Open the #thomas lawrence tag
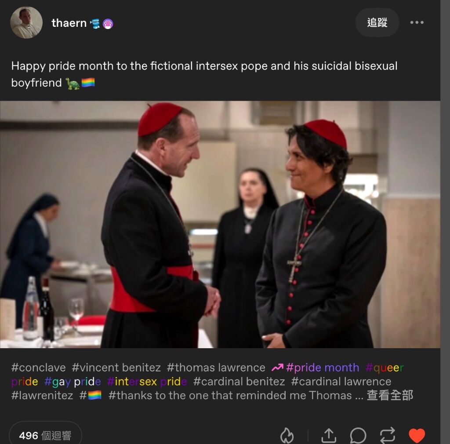The height and width of the screenshot is (444, 450). tap(216, 368)
